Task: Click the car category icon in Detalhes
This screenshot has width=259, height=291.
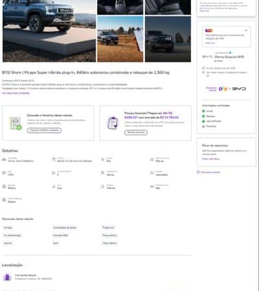Action: pos(4,160)
